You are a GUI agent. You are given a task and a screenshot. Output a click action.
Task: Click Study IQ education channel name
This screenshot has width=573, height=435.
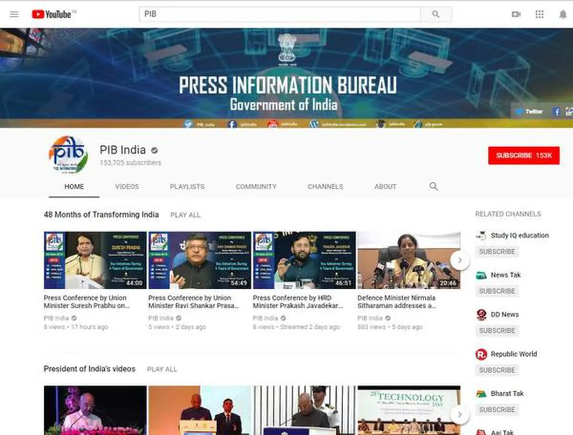click(x=520, y=235)
